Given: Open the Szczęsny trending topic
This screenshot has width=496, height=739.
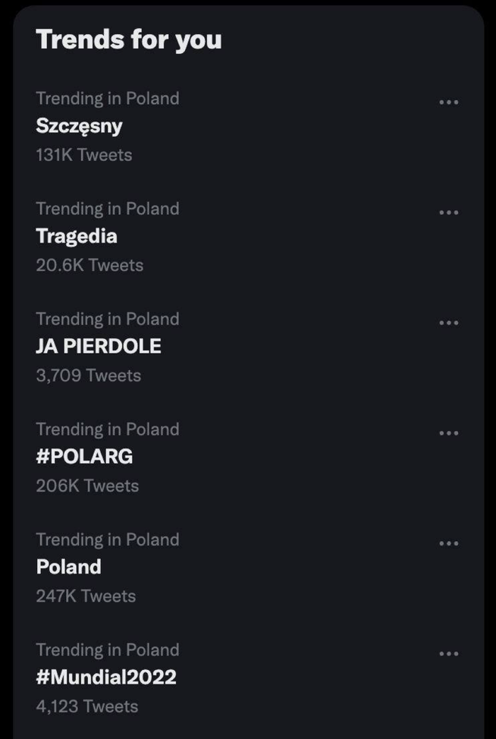Looking at the screenshot, I should click(79, 126).
